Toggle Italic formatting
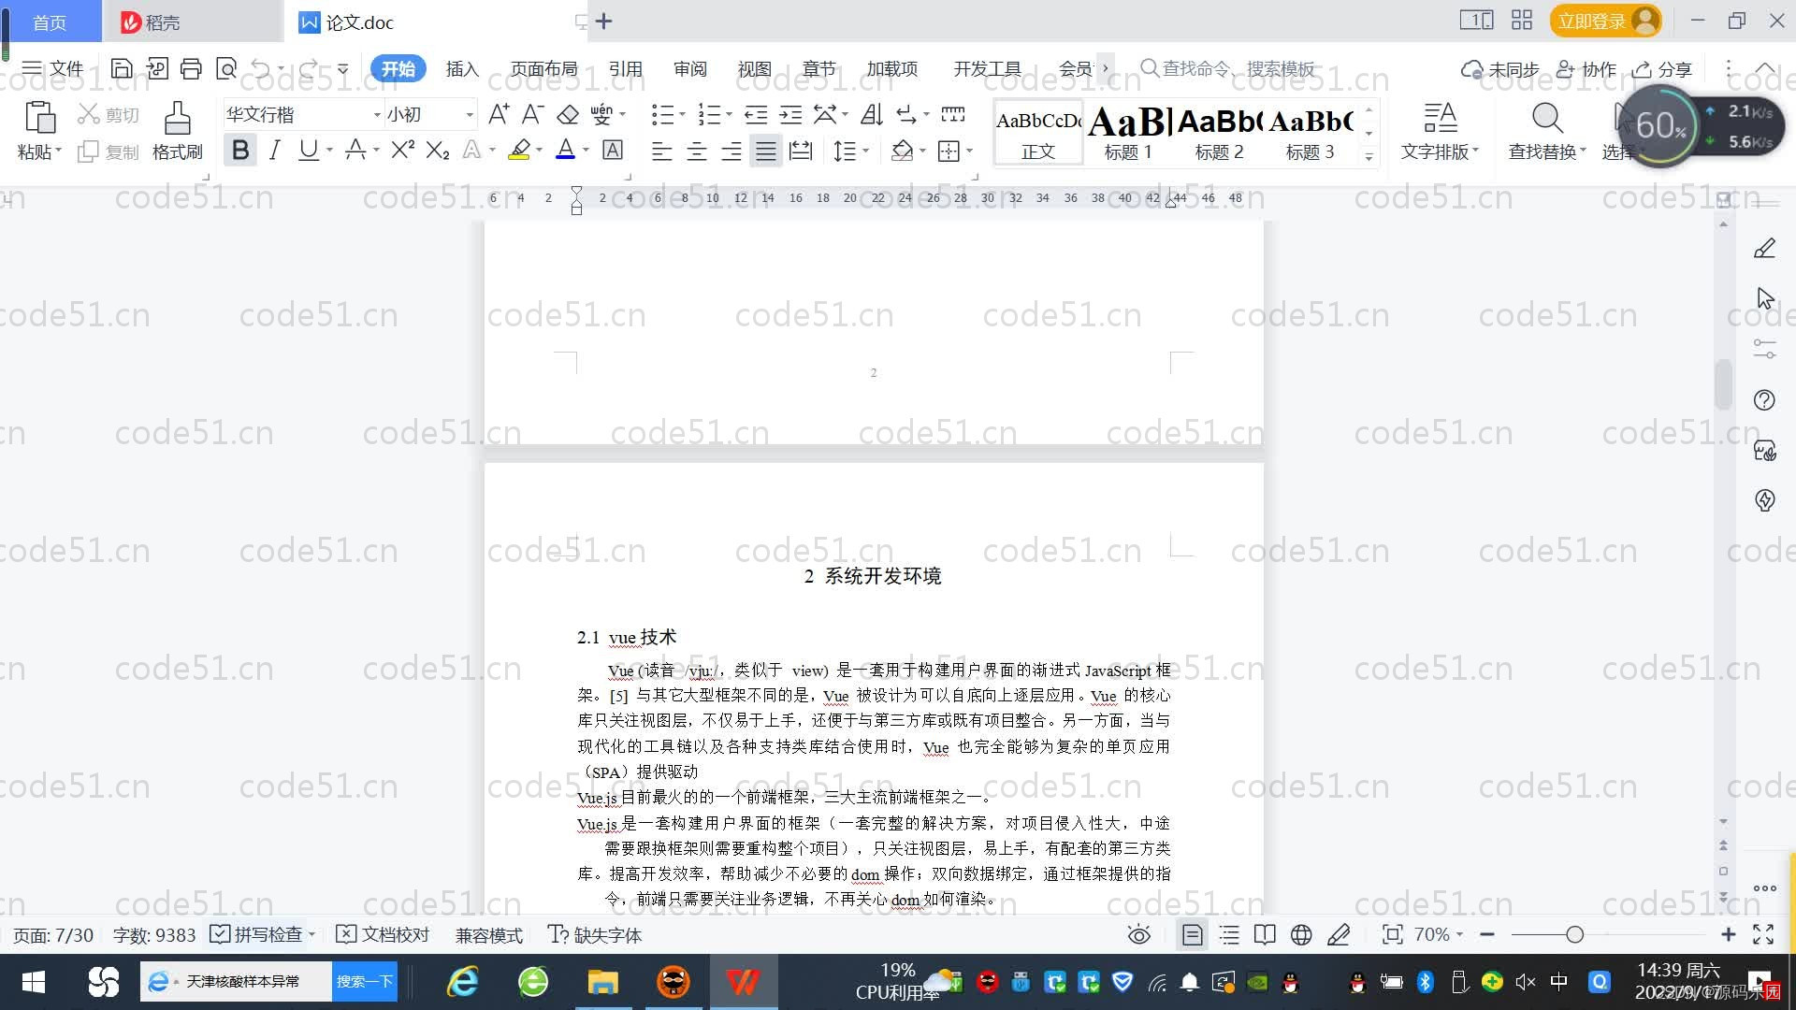The height and width of the screenshot is (1010, 1796). click(274, 150)
